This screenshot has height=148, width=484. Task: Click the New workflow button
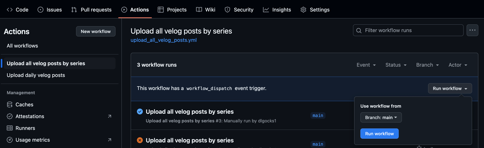point(96,31)
